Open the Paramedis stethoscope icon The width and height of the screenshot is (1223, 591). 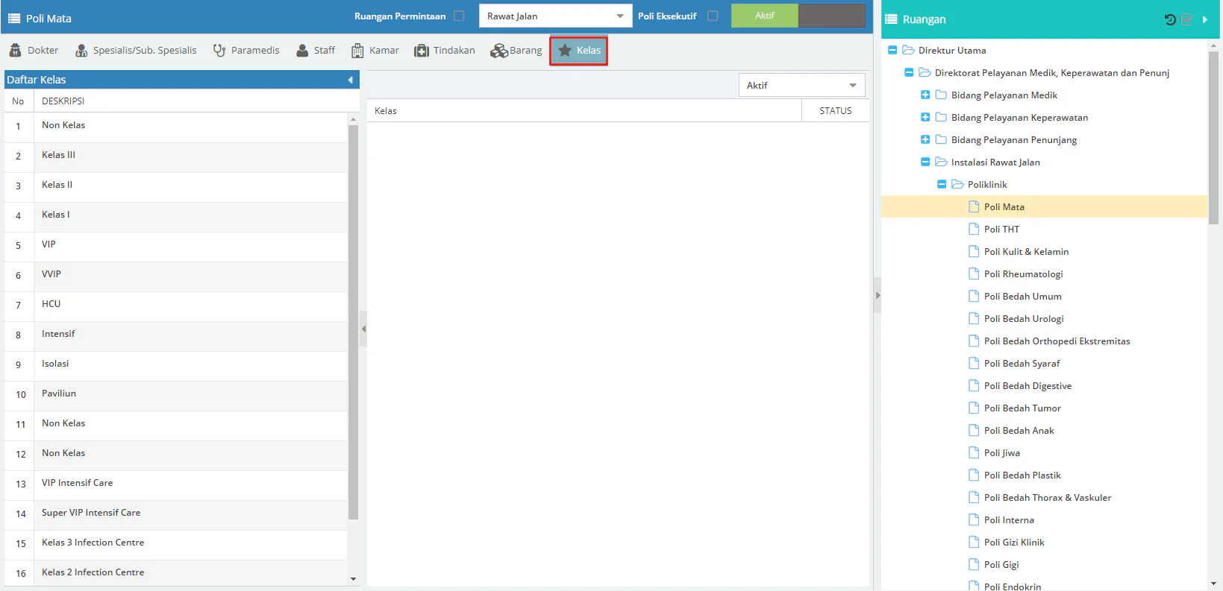pyautogui.click(x=219, y=51)
